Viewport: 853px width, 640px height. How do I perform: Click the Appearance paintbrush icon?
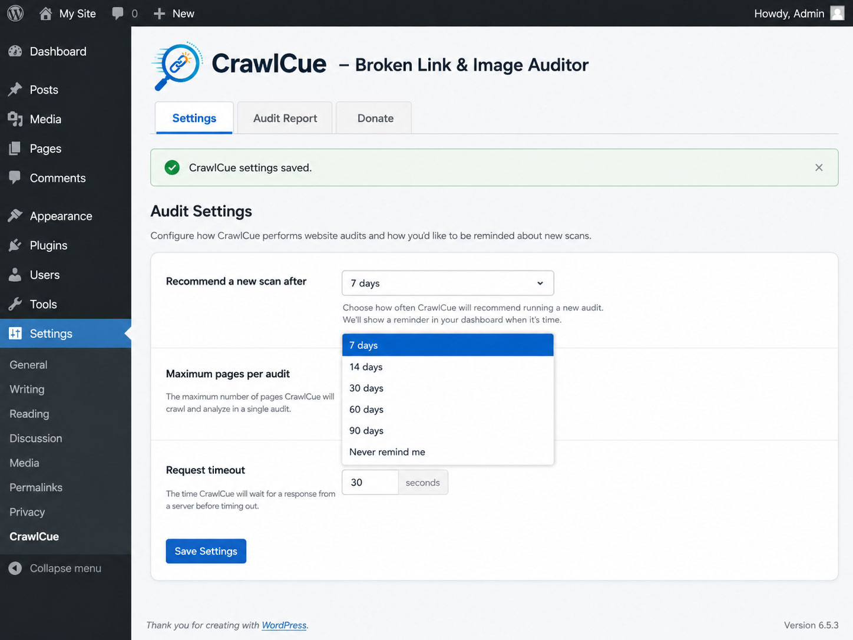(x=15, y=216)
